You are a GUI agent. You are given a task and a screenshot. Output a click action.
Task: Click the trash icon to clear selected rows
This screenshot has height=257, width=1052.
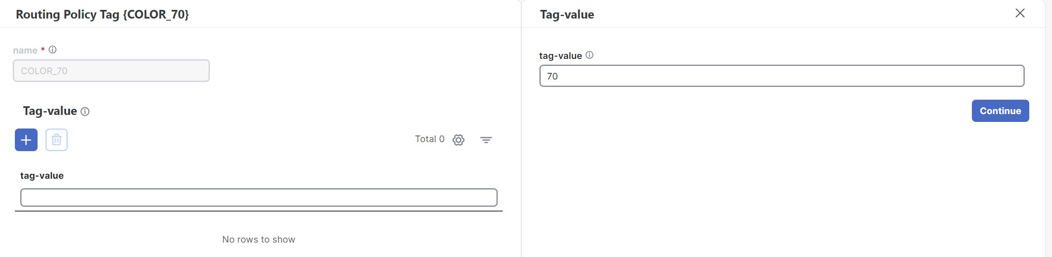[57, 140]
